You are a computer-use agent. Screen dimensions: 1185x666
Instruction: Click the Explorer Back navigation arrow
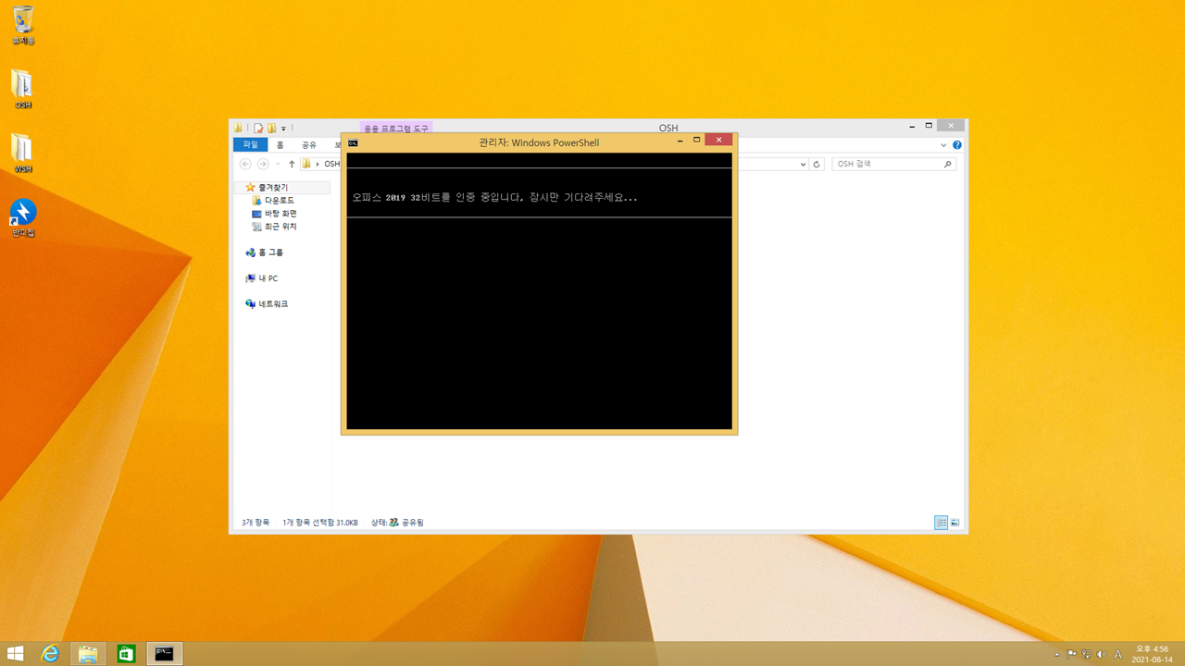click(245, 164)
